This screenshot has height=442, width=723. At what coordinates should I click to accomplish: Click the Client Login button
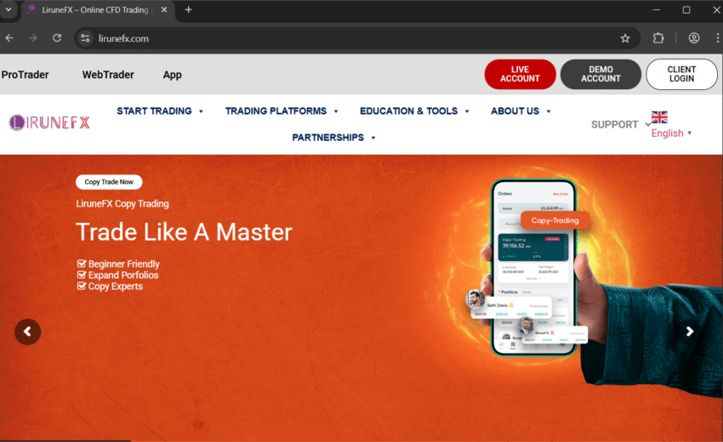[x=681, y=74]
